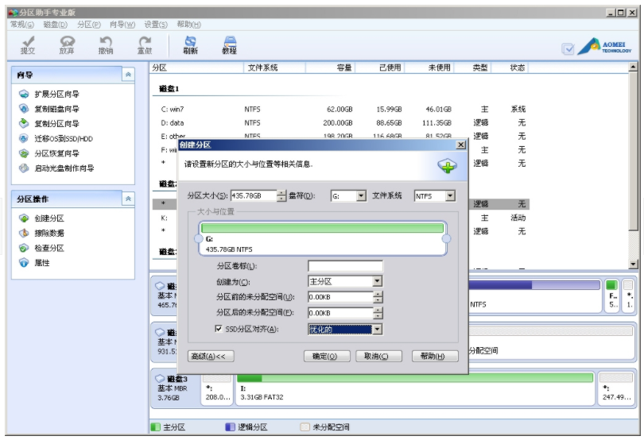Open 启动光盘制作向导 wizard
Viewport: 644px width, 440px height.
coord(56,168)
